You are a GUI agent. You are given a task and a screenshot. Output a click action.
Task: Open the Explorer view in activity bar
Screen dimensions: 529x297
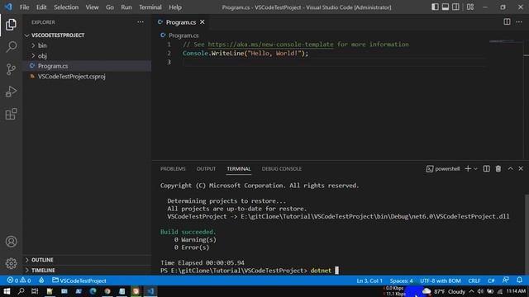tap(11, 25)
